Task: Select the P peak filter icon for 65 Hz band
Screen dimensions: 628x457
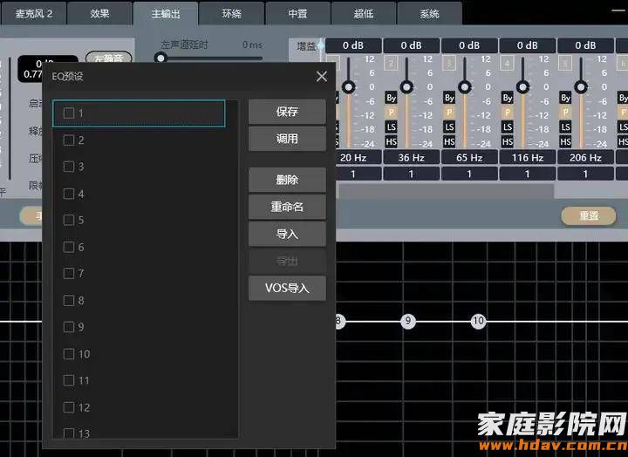Action: click(x=449, y=113)
